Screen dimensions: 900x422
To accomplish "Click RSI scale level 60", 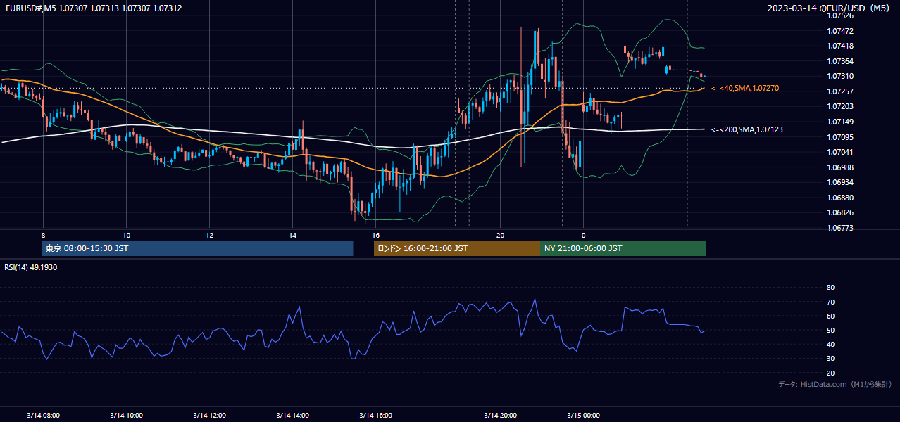I will 830,316.
